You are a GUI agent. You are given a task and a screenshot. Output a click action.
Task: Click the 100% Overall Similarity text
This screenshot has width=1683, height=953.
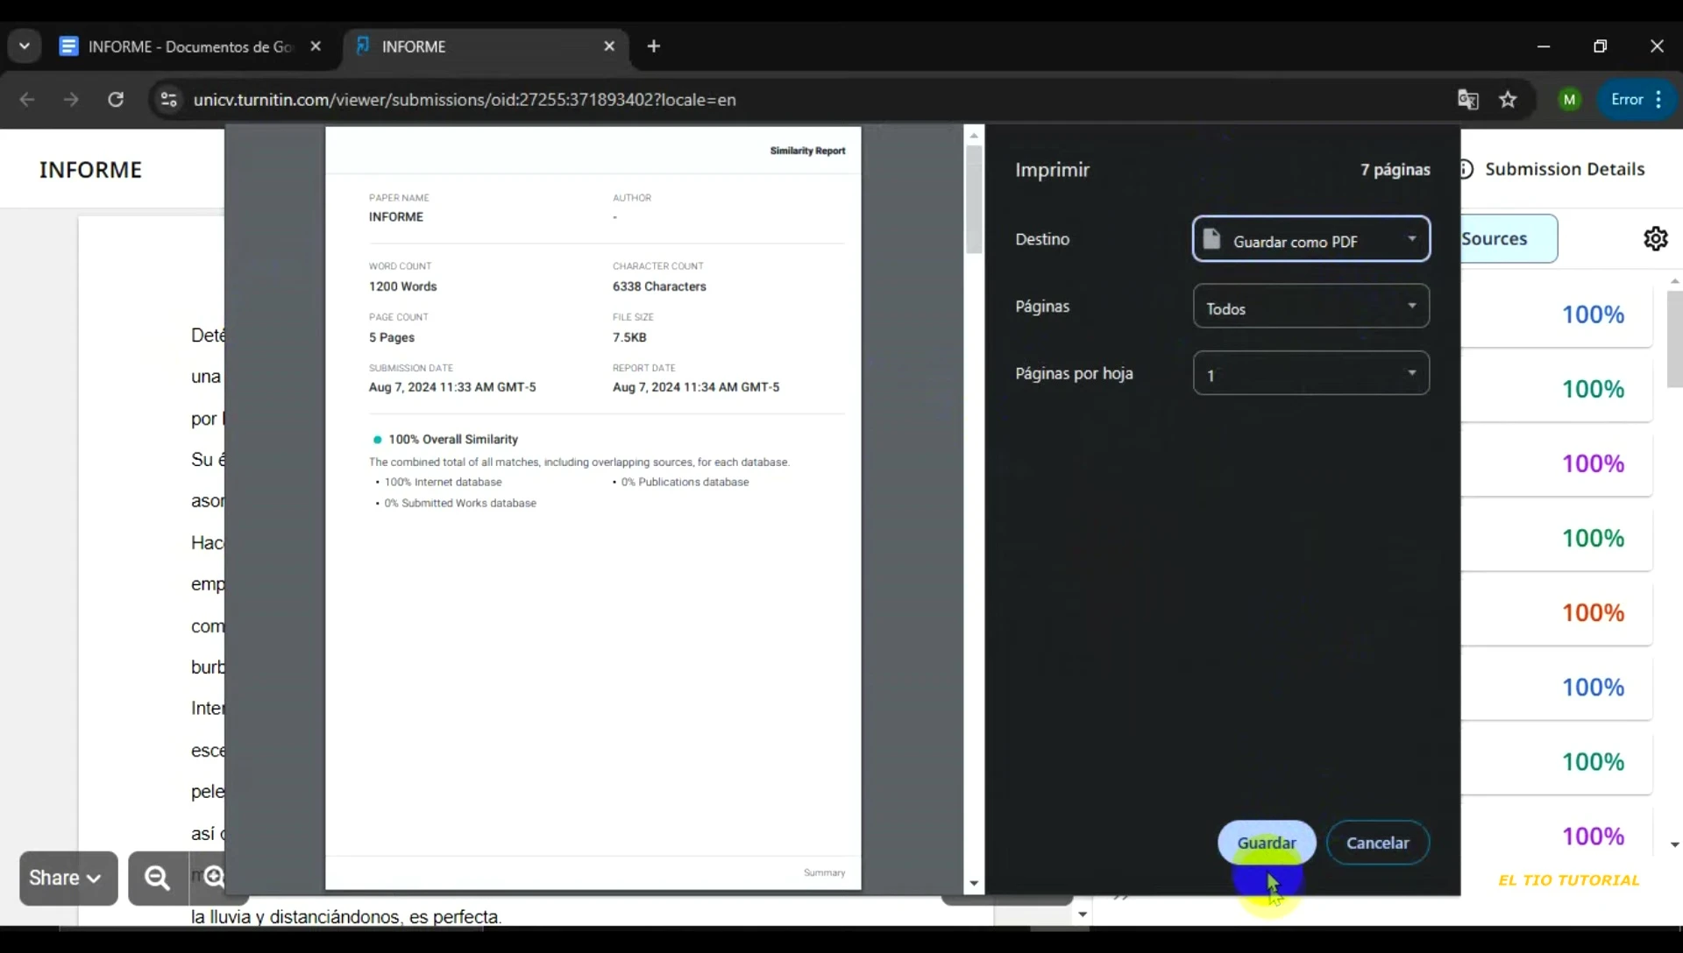[x=453, y=440]
